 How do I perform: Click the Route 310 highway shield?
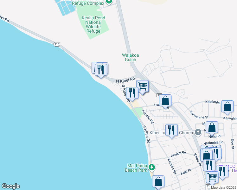(57, 44)
